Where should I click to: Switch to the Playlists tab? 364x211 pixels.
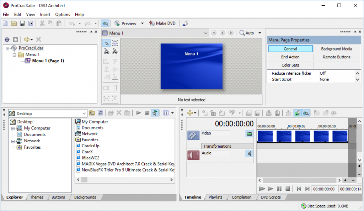tap(215, 197)
